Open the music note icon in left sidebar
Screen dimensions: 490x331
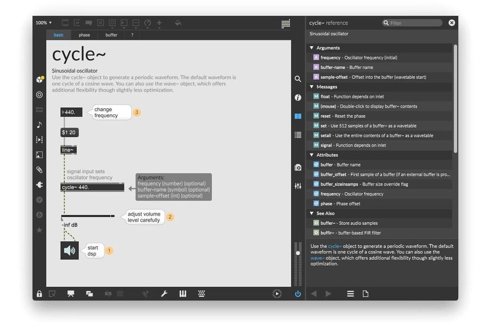[39, 125]
